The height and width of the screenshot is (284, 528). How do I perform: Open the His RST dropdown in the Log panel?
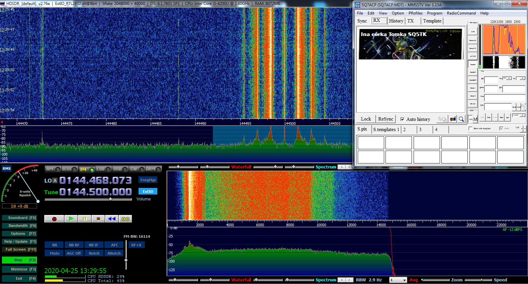point(509,78)
